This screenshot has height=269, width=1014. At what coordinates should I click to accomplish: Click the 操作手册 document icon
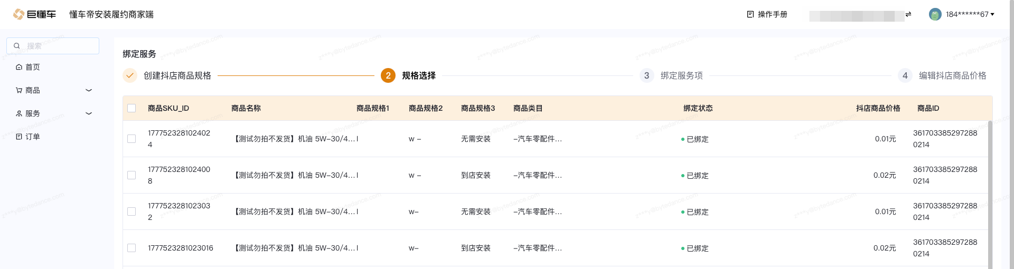tap(750, 14)
